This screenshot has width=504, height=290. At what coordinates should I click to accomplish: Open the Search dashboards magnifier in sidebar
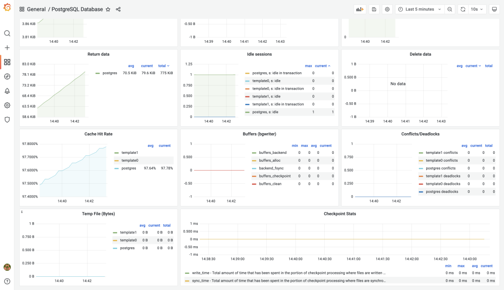pyautogui.click(x=7, y=33)
